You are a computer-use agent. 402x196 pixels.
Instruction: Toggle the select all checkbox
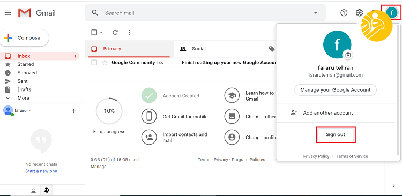[94, 32]
